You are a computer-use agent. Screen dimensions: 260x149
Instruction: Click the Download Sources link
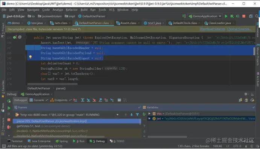click(x=212, y=29)
